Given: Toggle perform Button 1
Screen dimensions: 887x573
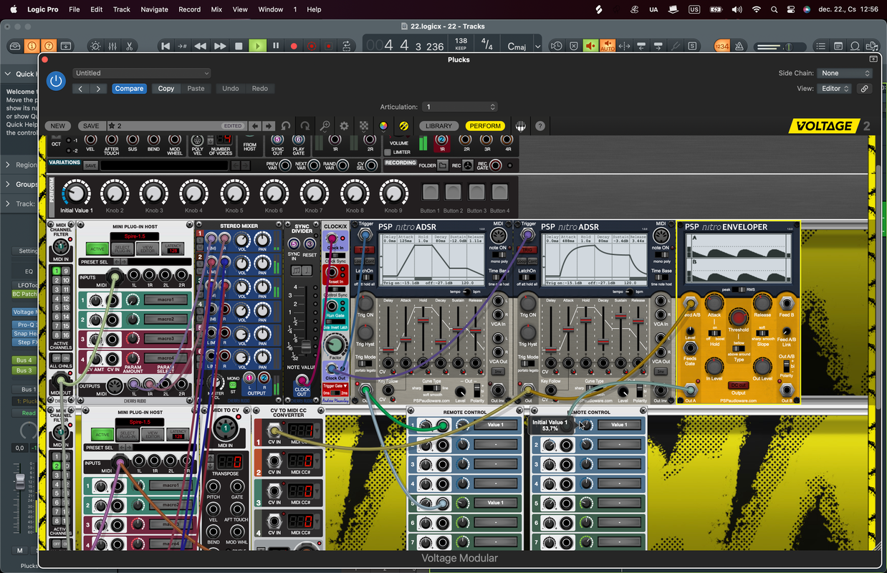Looking at the screenshot, I should click(x=430, y=192).
